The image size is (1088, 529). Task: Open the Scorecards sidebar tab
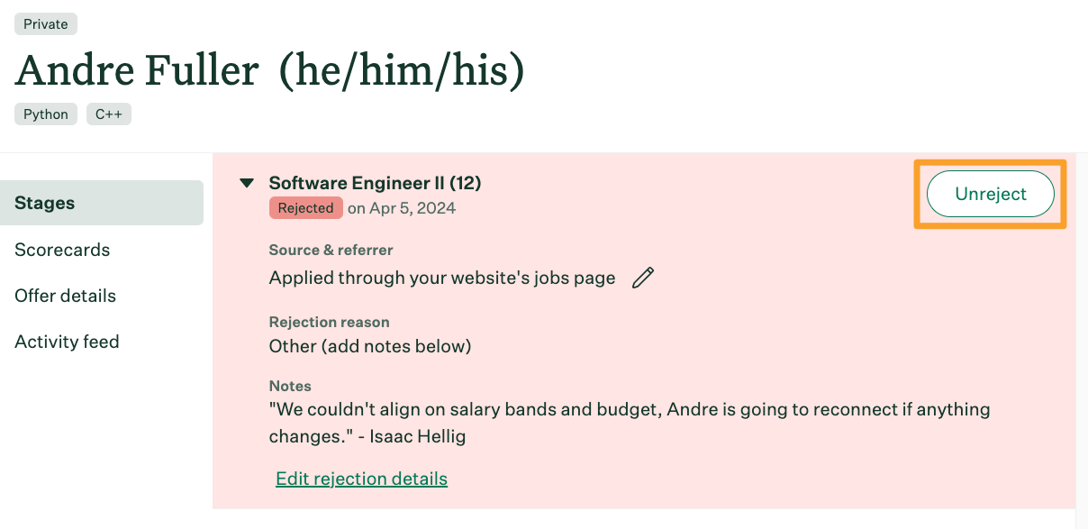(x=62, y=250)
